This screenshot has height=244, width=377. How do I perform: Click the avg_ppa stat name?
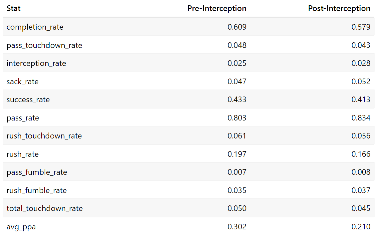(x=21, y=227)
